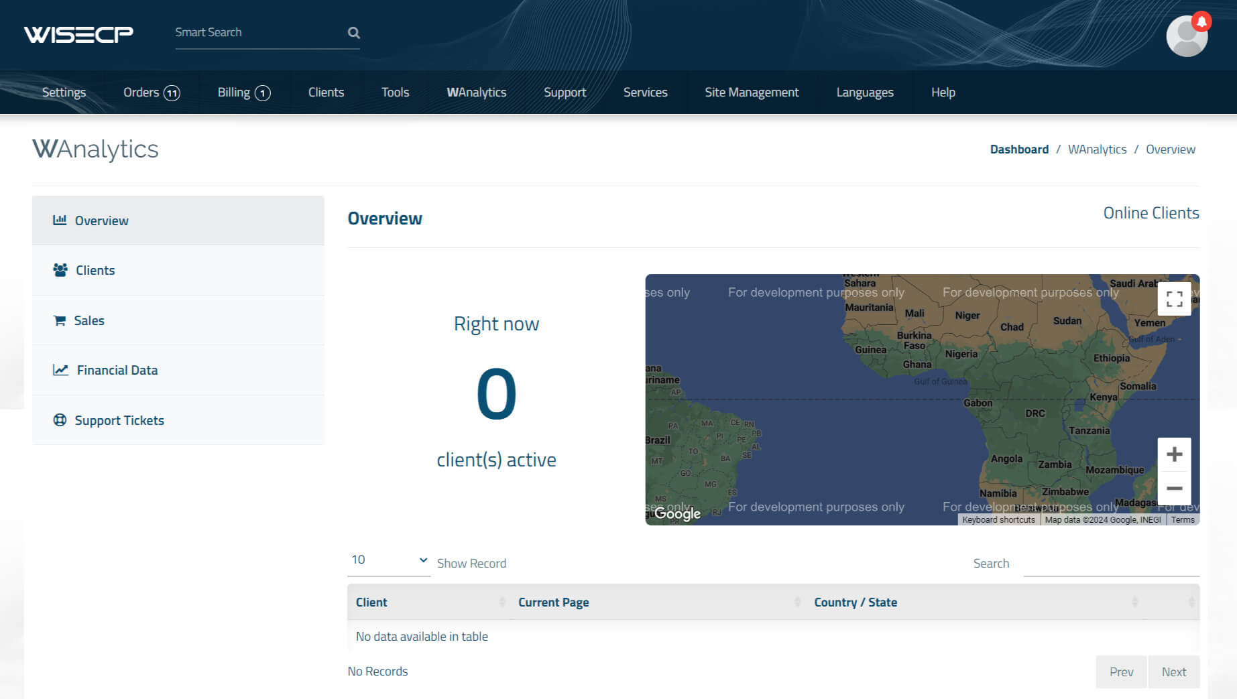Click the red notification bell badge
The height and width of the screenshot is (699, 1237).
(1201, 21)
